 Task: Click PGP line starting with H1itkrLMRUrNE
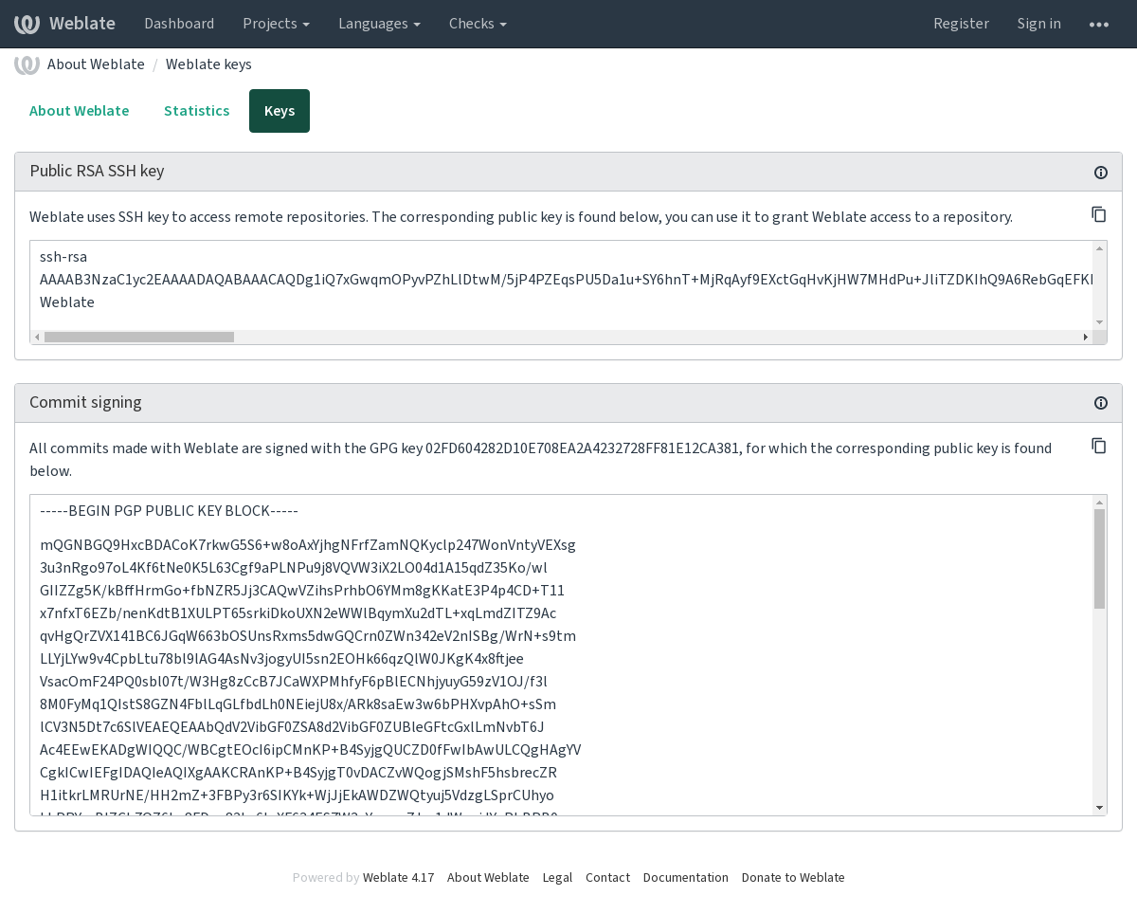[297, 795]
